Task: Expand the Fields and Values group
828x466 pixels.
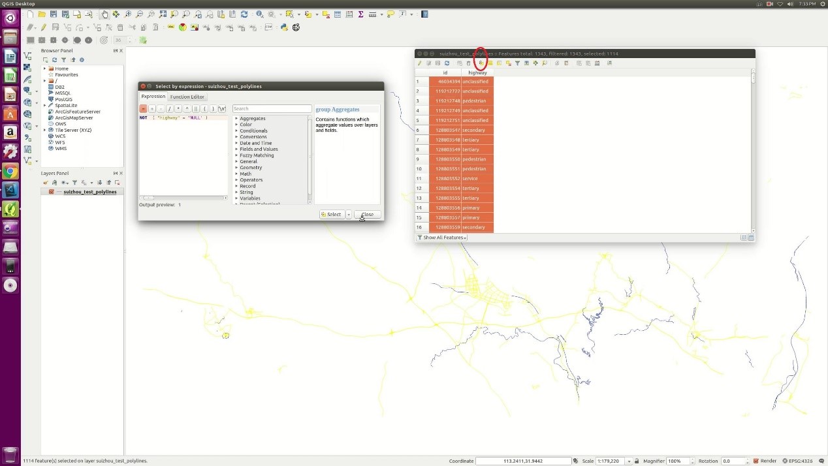Action: tap(236, 149)
